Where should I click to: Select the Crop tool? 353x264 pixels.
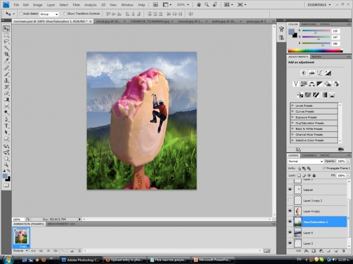6,54
